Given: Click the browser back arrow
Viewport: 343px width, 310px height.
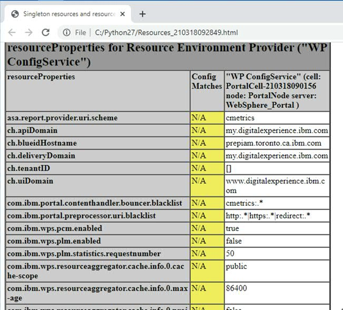Looking at the screenshot, I should pyautogui.click(x=12, y=33).
